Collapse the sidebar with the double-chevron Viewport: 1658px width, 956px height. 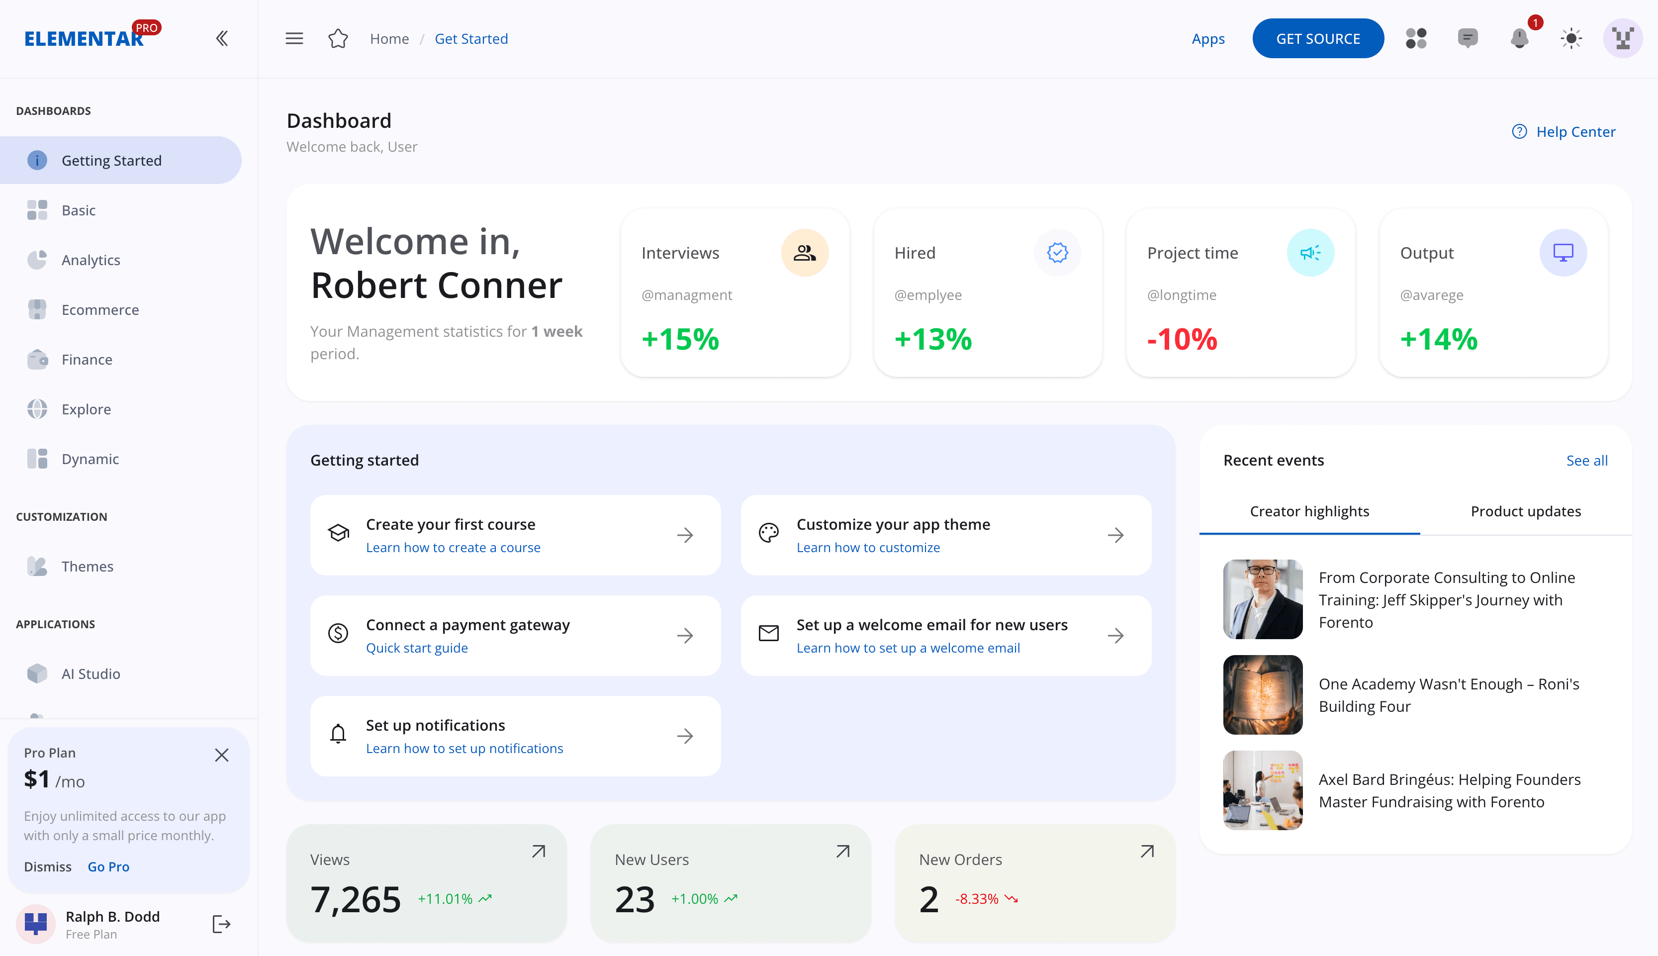point(221,38)
